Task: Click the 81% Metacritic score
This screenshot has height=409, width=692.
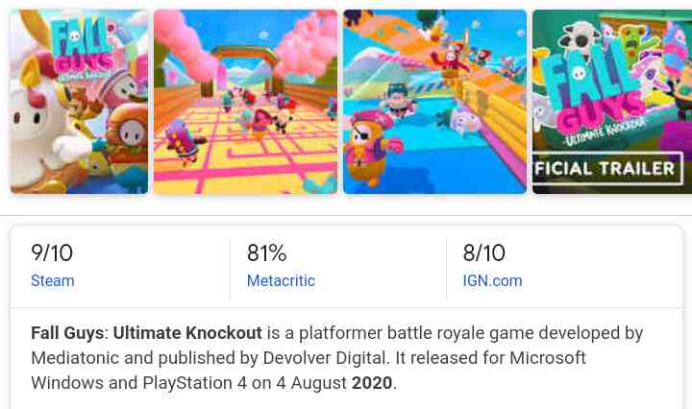Action: pyautogui.click(x=267, y=253)
